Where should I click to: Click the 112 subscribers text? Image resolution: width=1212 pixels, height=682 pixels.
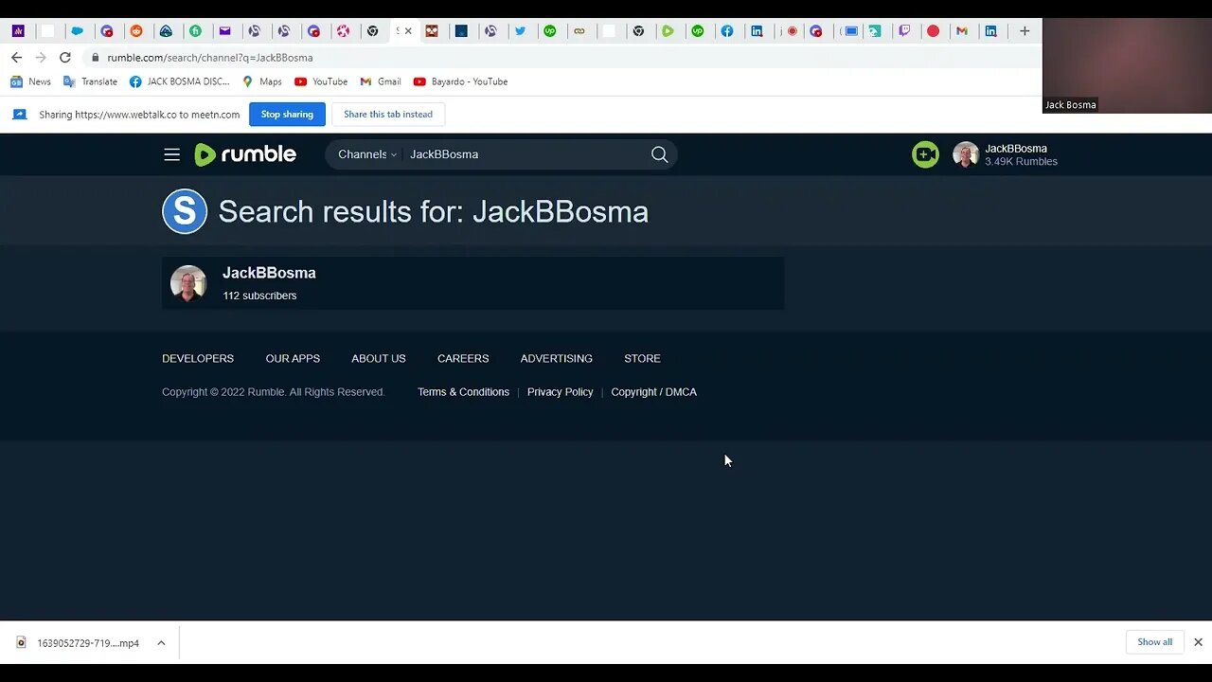pos(259,296)
